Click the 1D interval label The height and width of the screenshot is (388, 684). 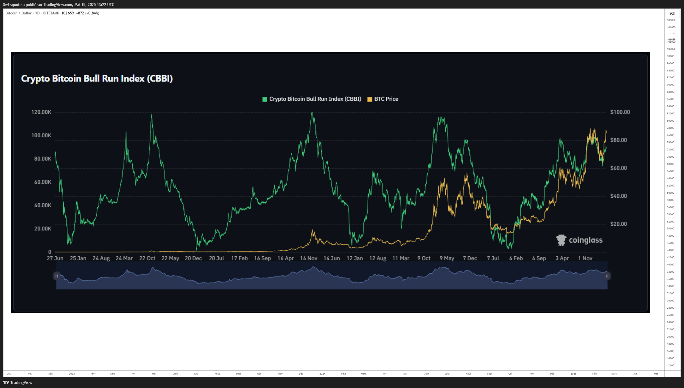[37, 13]
